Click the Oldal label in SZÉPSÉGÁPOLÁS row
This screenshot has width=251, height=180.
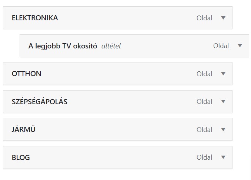point(204,101)
